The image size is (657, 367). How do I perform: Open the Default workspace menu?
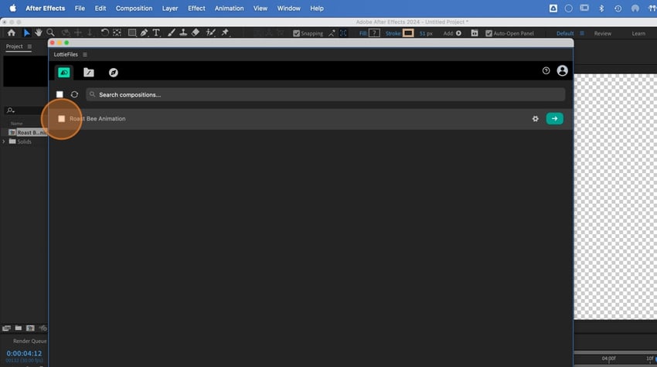[582, 33]
